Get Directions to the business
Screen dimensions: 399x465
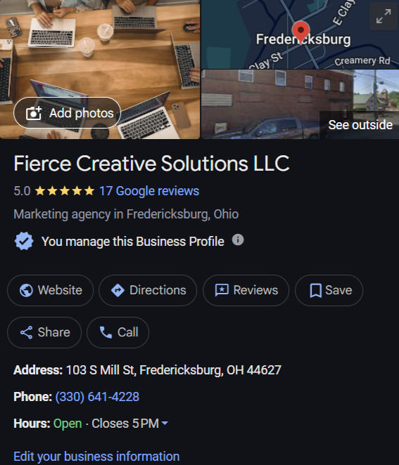click(x=148, y=290)
